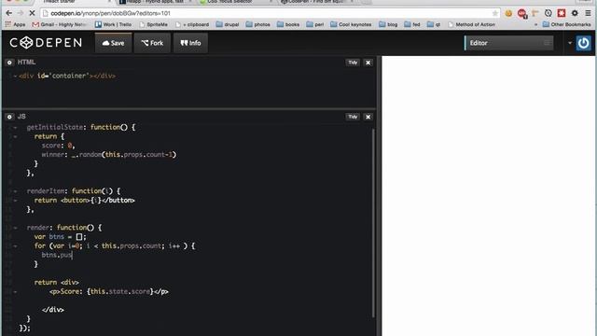Collapse the Score paragraph fold arrow
This screenshot has height=336, width=597.
[15, 292]
